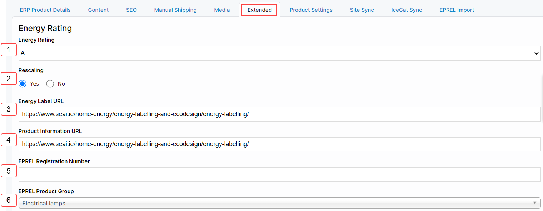The image size is (543, 211).
Task: Click the highlighted Extended tab
Action: (x=259, y=10)
